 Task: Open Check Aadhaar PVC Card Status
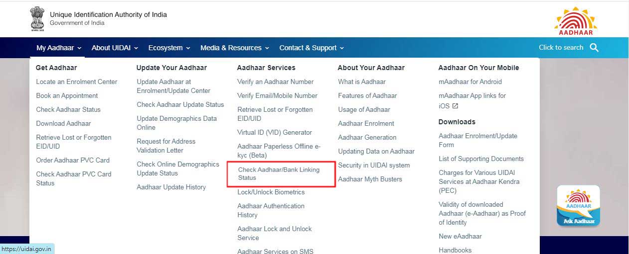(74, 178)
